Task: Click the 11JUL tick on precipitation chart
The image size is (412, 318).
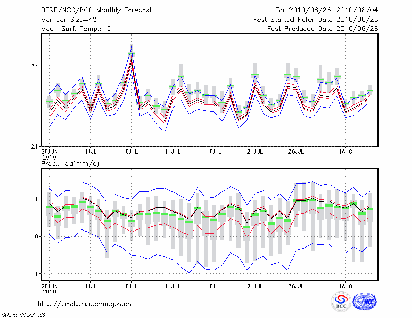Action: coord(173,285)
